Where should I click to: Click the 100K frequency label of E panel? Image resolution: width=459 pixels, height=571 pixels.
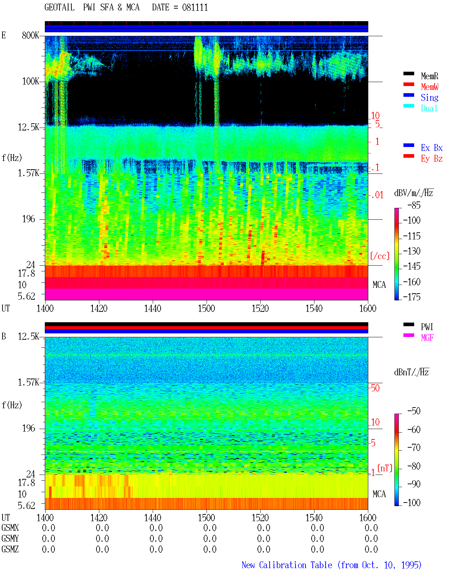coord(30,81)
